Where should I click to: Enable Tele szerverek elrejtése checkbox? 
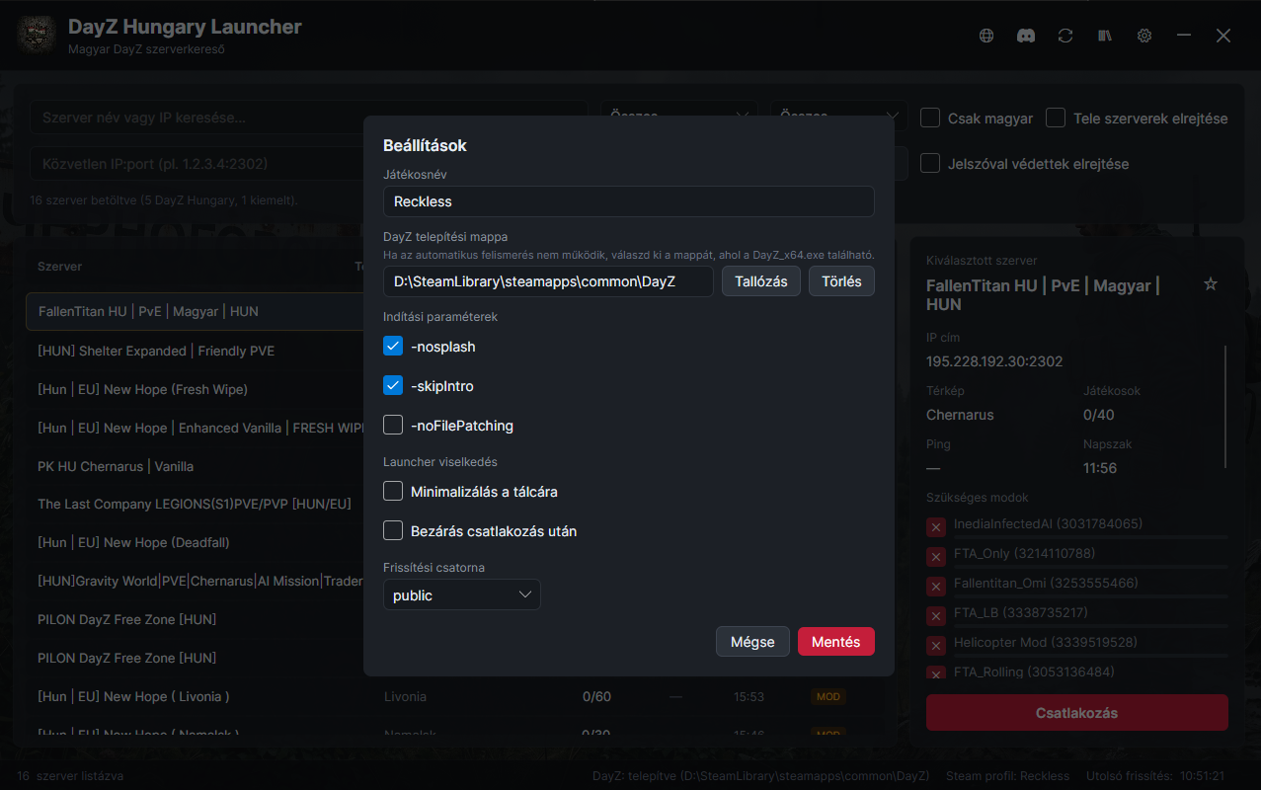point(1056,118)
